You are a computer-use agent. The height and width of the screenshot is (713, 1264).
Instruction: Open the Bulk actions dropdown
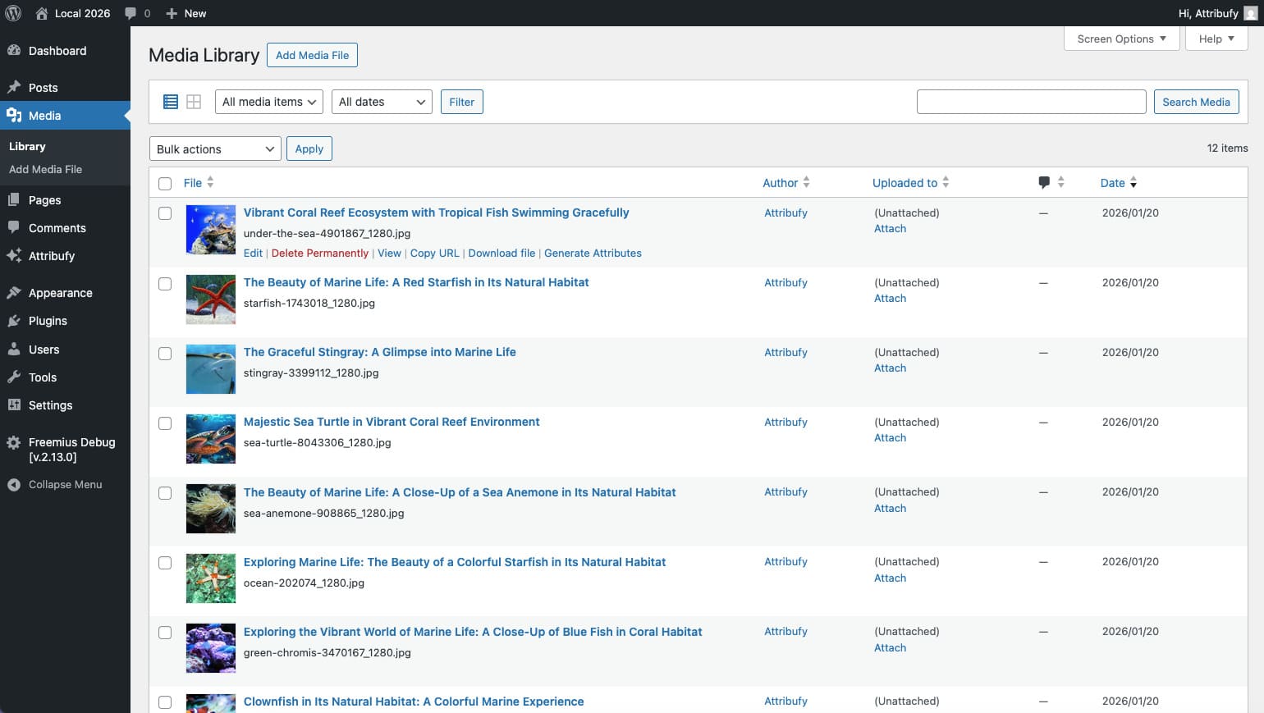214,149
